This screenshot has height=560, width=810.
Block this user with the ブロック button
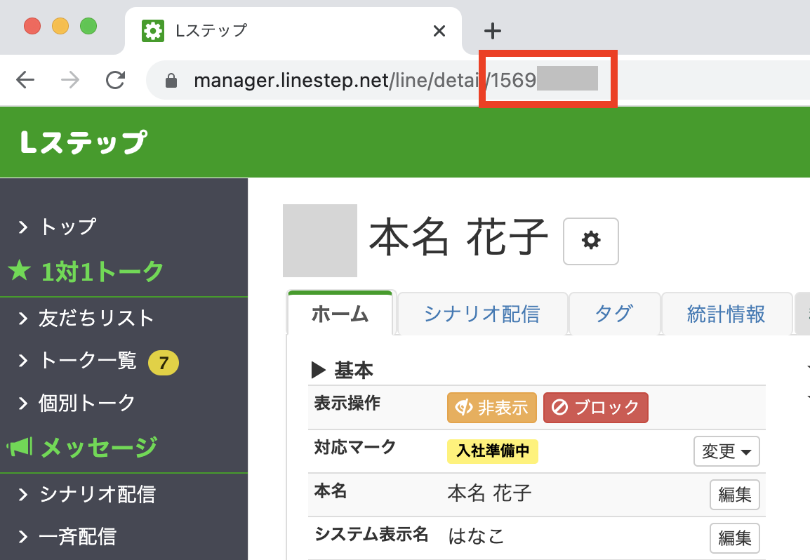pyautogui.click(x=595, y=408)
